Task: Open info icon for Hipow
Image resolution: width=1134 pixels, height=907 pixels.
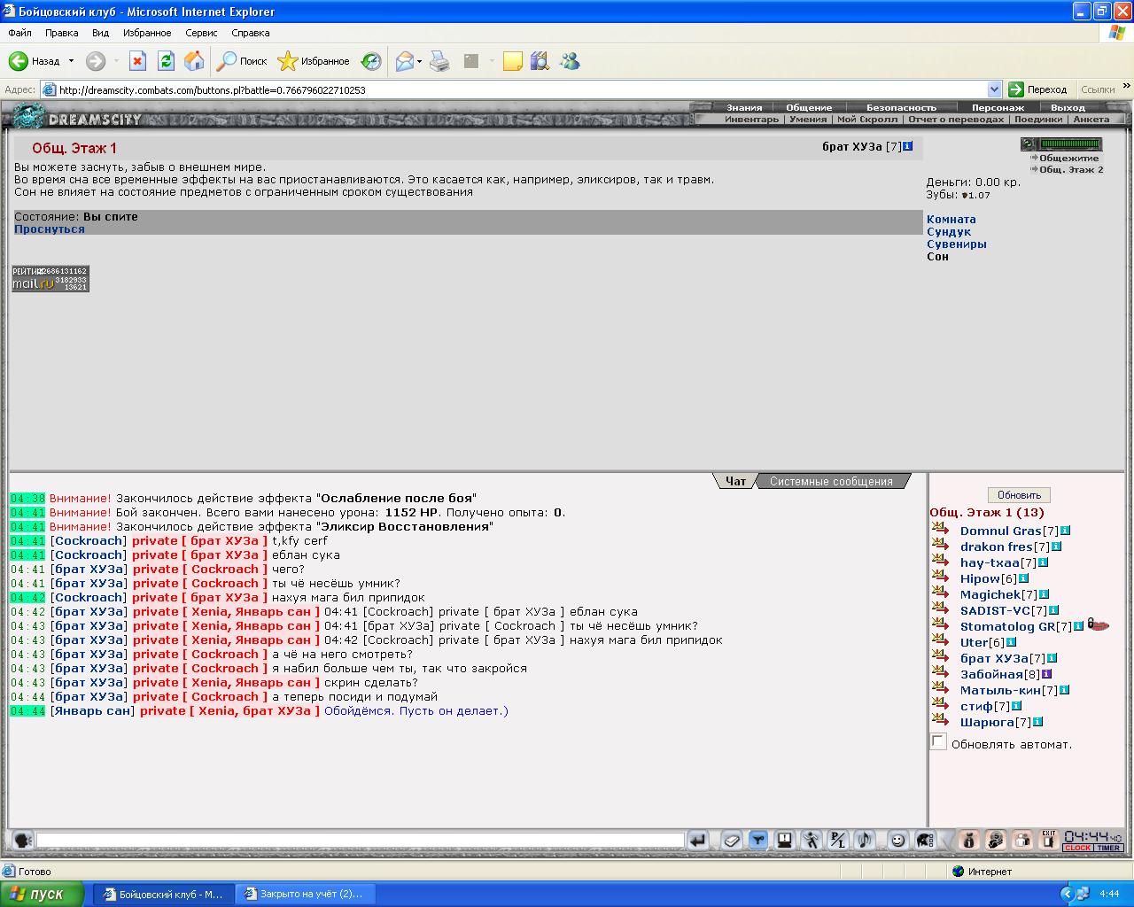Action: 1023,578
